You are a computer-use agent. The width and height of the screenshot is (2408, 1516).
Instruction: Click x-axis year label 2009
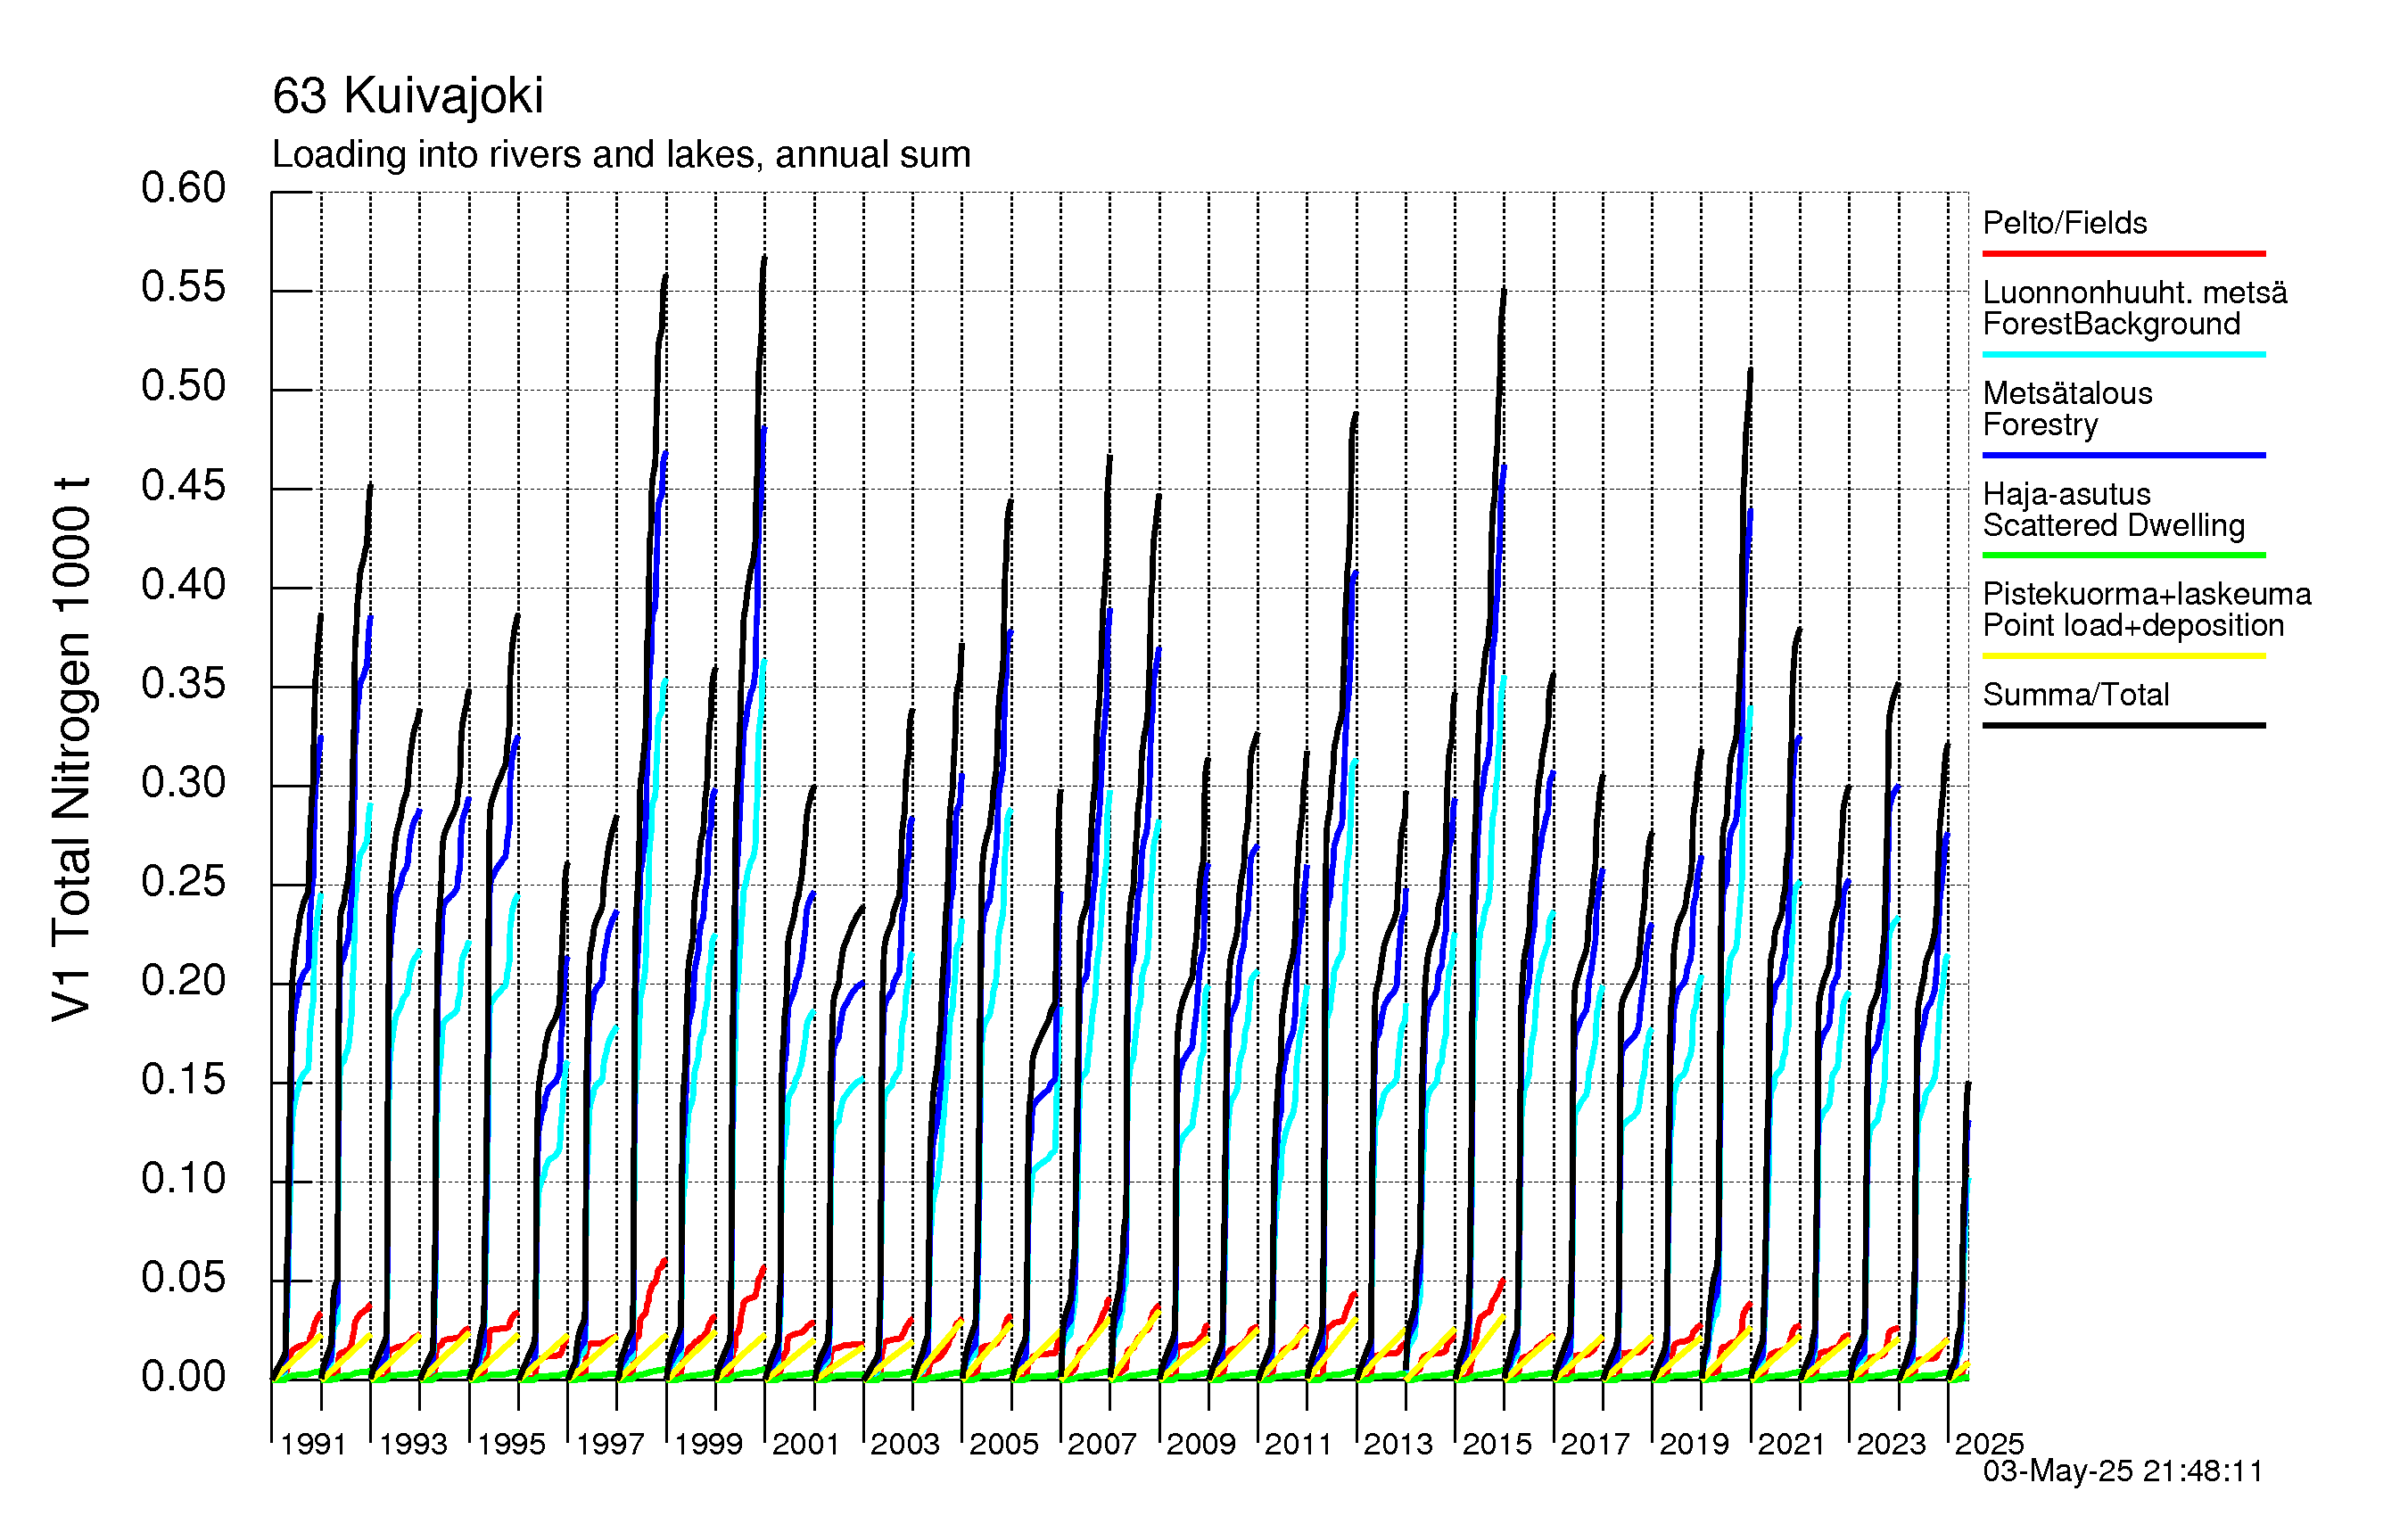[1201, 1444]
